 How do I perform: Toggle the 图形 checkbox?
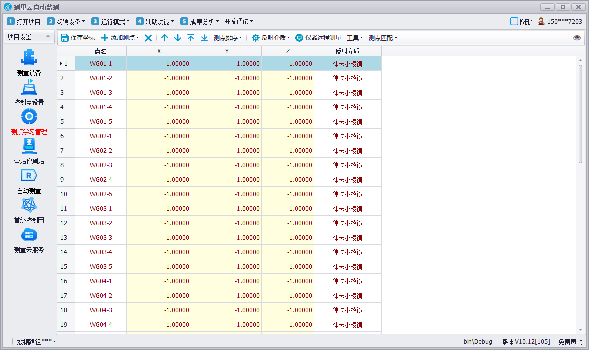(x=514, y=21)
